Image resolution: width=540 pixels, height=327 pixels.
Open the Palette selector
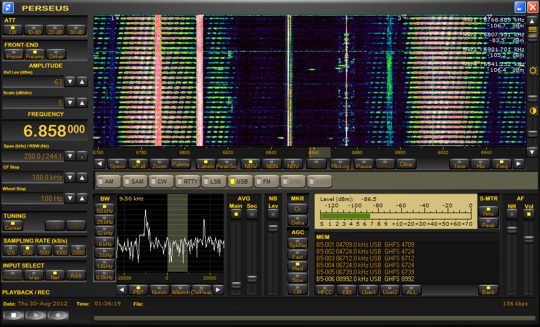click(x=180, y=164)
